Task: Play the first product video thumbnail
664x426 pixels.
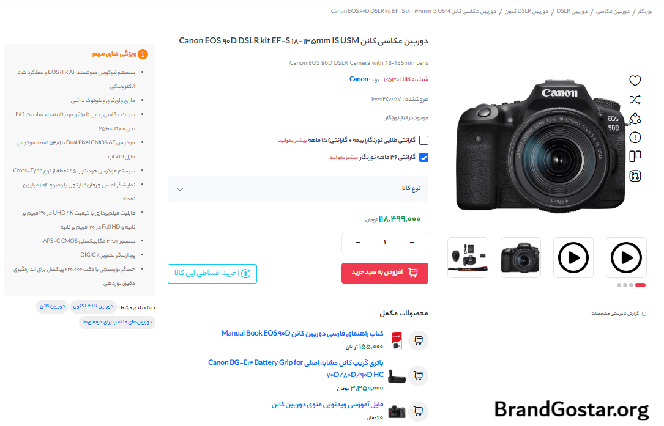Action: (626, 257)
